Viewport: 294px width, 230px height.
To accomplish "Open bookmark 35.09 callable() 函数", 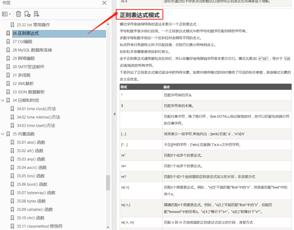I will click(x=35, y=209).
